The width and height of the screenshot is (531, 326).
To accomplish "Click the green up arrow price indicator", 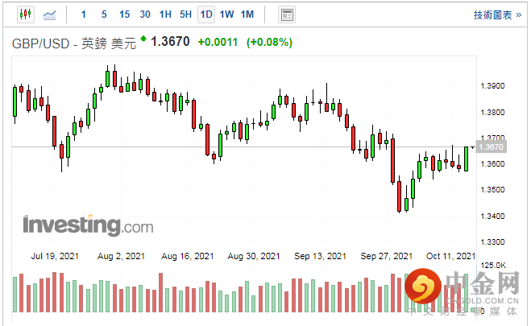I will coord(143,38).
